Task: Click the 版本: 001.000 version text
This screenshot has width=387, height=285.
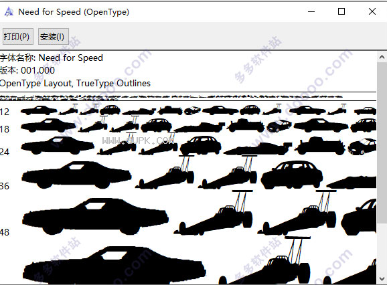Action: [27, 70]
